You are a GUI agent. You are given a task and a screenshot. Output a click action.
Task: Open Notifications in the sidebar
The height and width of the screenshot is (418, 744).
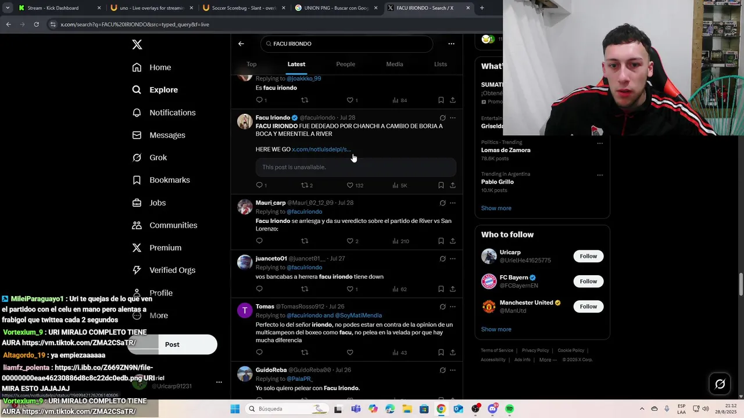164,113
